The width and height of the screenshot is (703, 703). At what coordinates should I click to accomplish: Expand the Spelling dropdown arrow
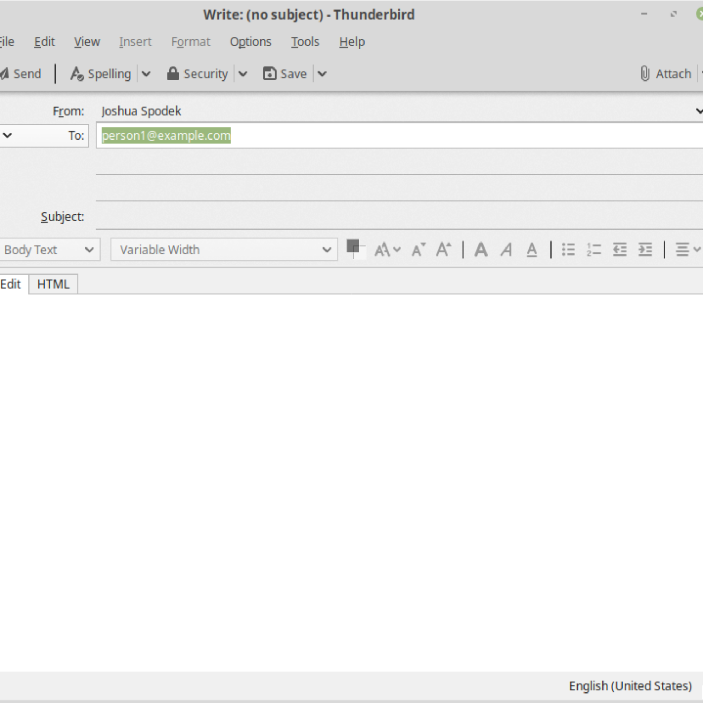[x=146, y=74]
